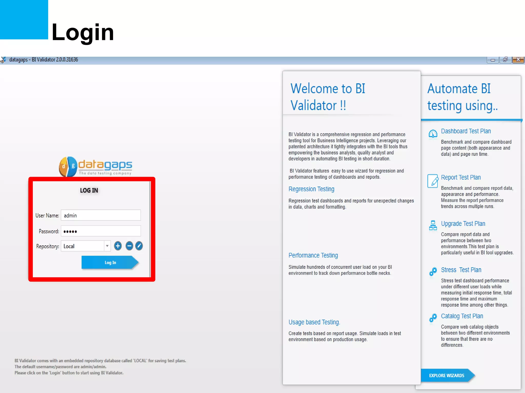
Task: Open the Upgrade Test Plan link
Action: [x=463, y=224]
